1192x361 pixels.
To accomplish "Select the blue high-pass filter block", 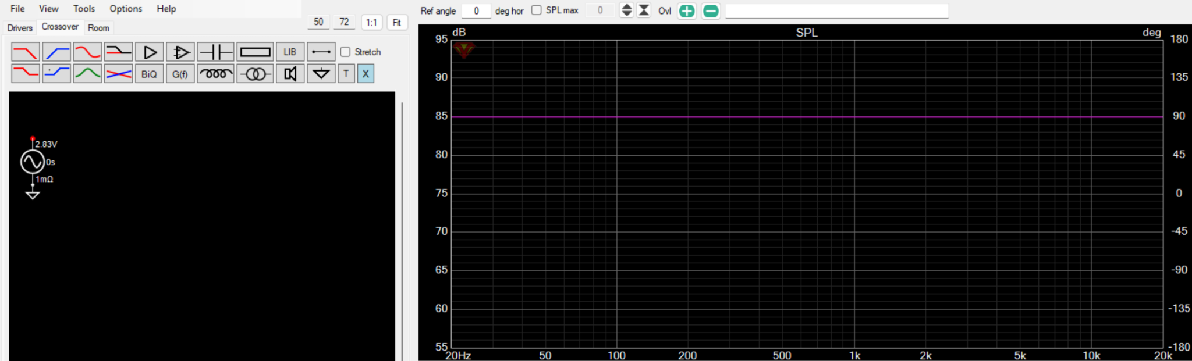I will pos(56,52).
